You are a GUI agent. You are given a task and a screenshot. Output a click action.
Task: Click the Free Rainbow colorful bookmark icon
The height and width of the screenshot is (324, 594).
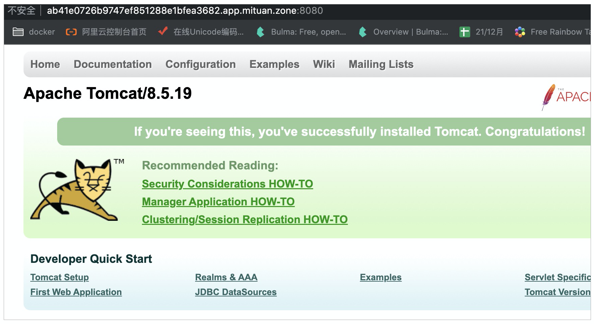point(520,32)
